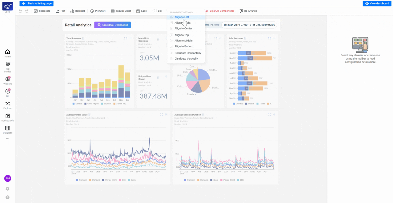Screen dimensions: 394x203
Task: Expand the Average Order Value widget fullscreen
Action: pos(161,115)
